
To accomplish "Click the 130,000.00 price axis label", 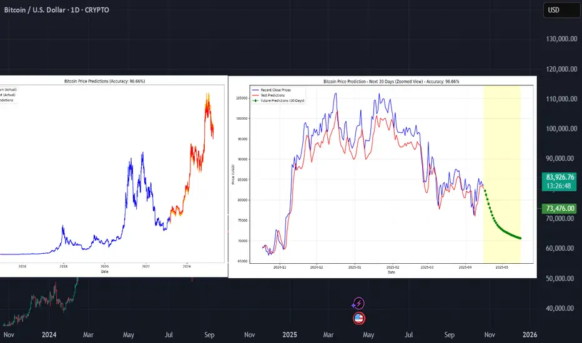I will 561,39.
